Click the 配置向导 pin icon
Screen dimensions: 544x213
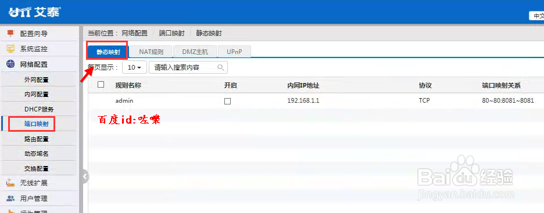coord(11,34)
